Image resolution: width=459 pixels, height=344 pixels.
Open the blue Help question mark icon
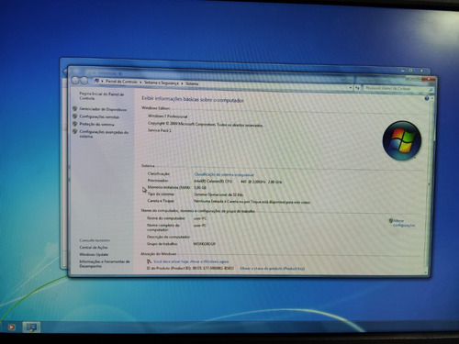pyautogui.click(x=427, y=98)
